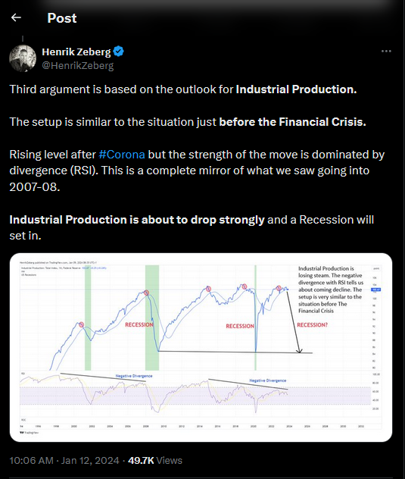Click the black arrowhead pointing to decline
The image size is (405, 479).
[x=299, y=350]
